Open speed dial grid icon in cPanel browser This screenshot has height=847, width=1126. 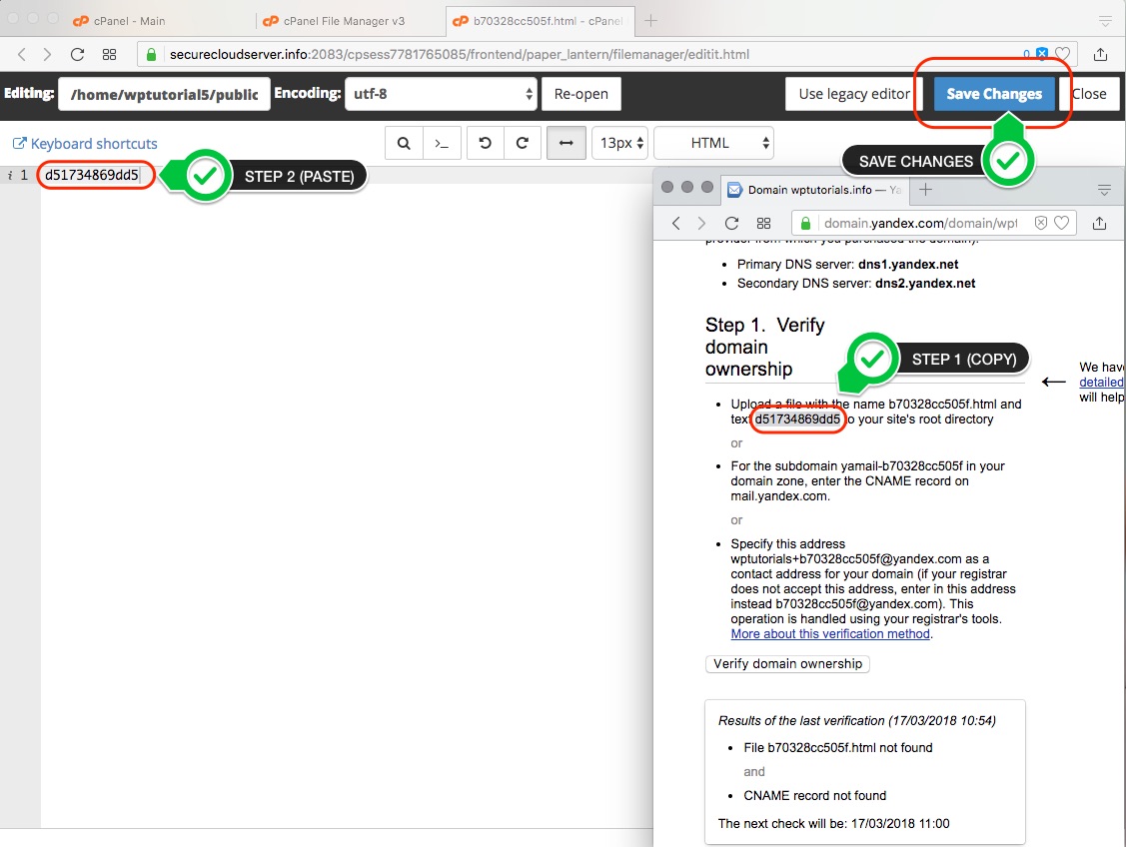point(109,54)
